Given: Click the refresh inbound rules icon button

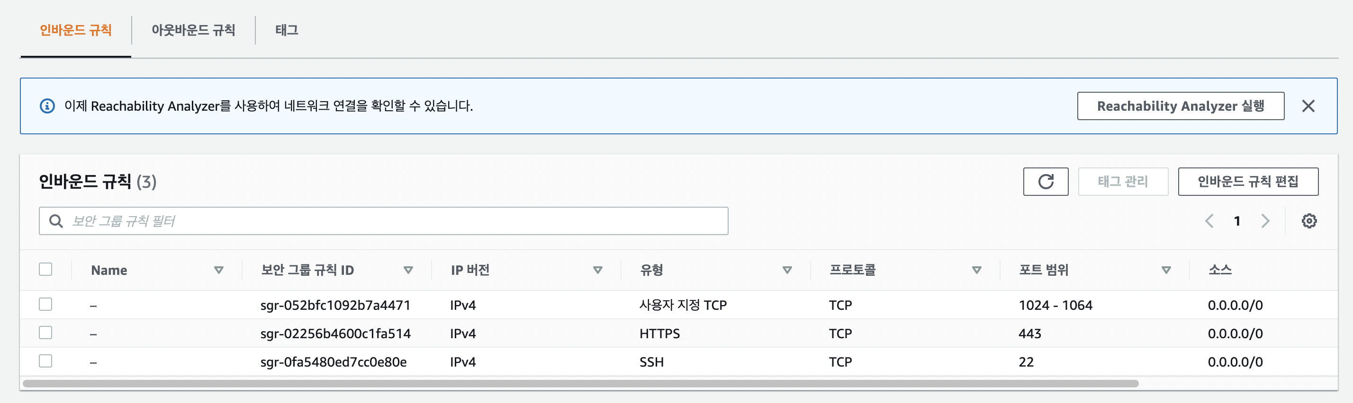Looking at the screenshot, I should pos(1045,182).
